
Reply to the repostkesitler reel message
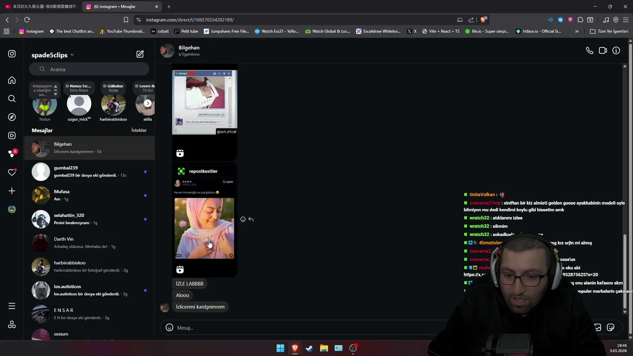click(251, 219)
